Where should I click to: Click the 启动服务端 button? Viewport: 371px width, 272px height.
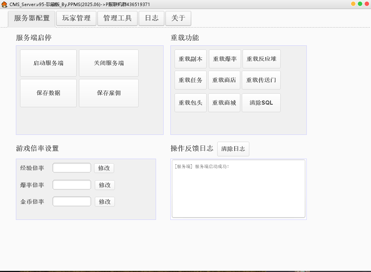pos(48,63)
